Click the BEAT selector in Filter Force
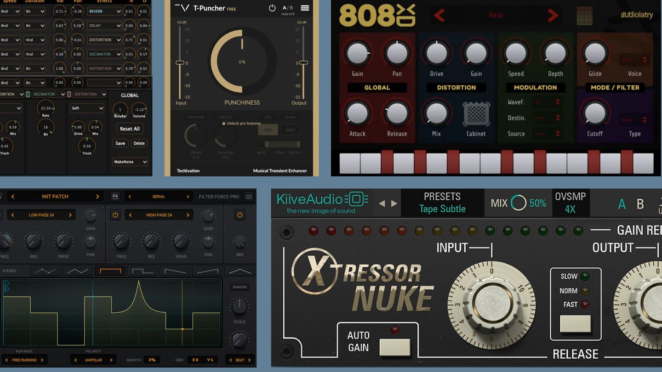 click(240, 360)
